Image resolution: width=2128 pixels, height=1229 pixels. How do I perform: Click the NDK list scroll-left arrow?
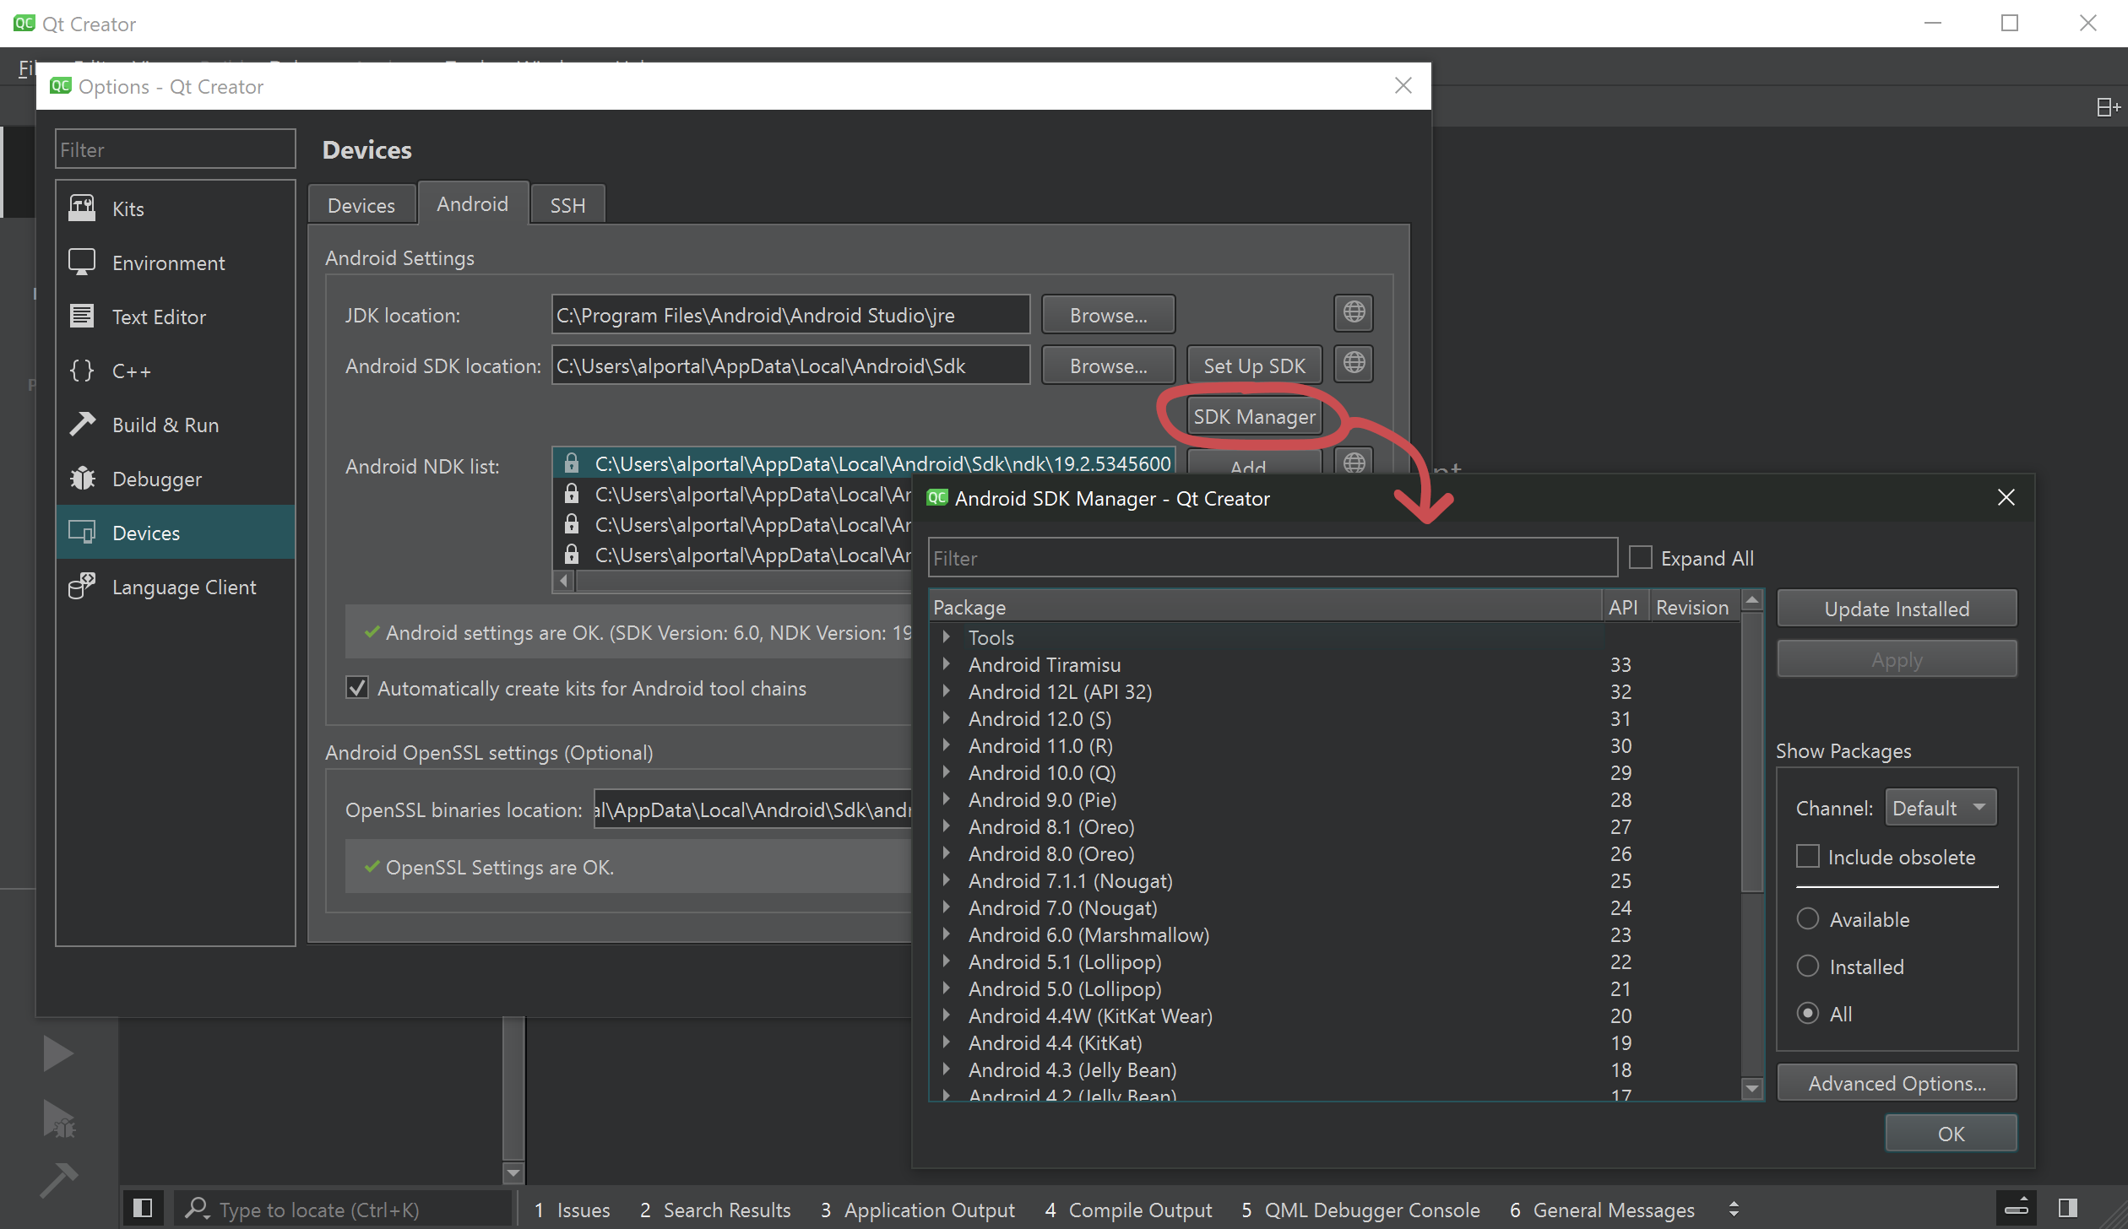pyautogui.click(x=564, y=581)
